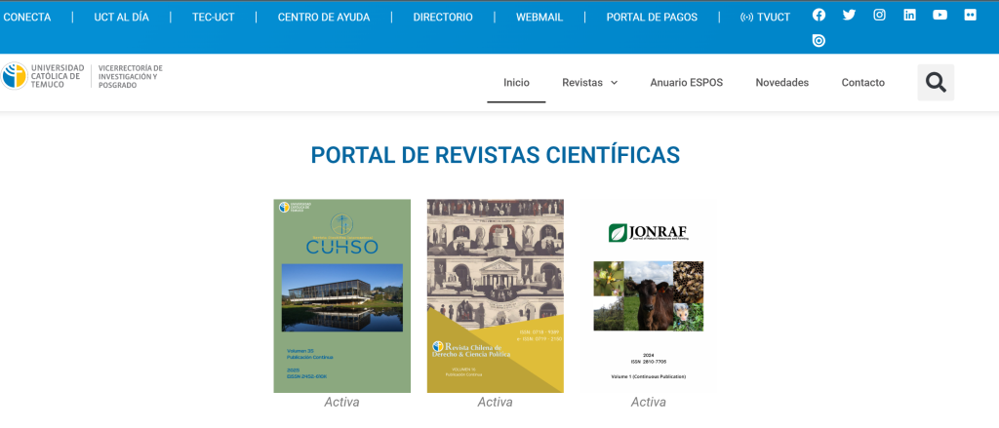Click Activa label under JONRAF cover
The image size is (999, 428).
pyautogui.click(x=649, y=402)
